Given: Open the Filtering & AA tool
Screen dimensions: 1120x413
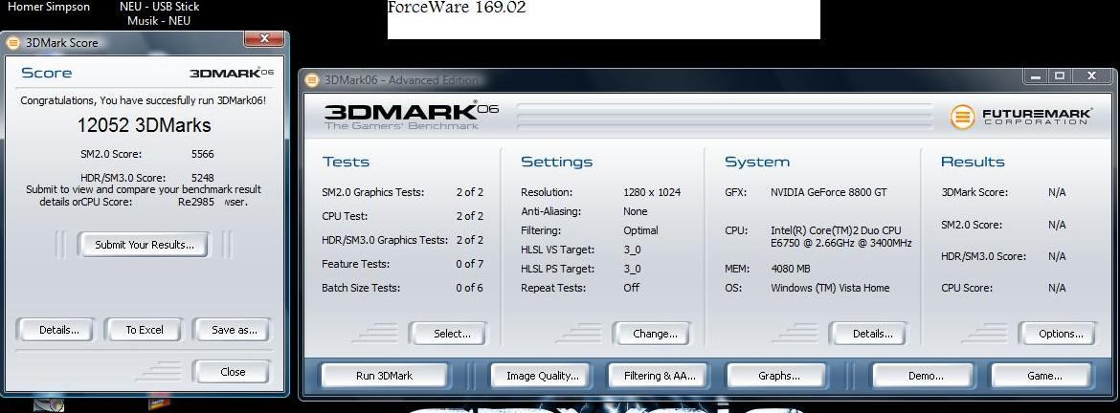Looking at the screenshot, I should 660,376.
